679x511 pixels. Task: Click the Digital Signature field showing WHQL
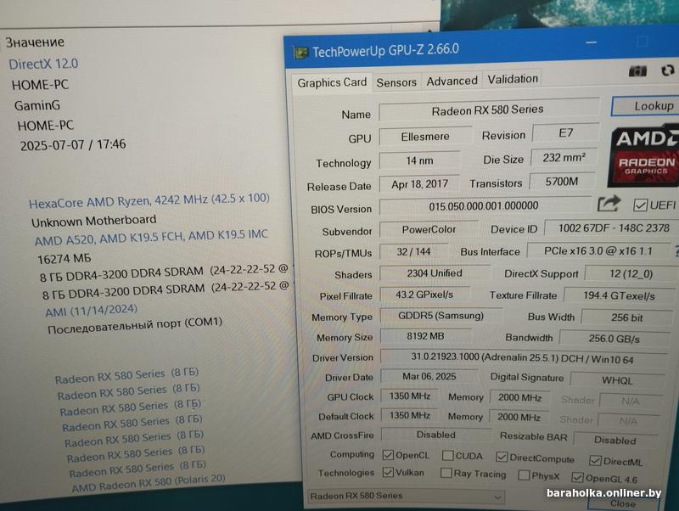pyautogui.click(x=618, y=380)
